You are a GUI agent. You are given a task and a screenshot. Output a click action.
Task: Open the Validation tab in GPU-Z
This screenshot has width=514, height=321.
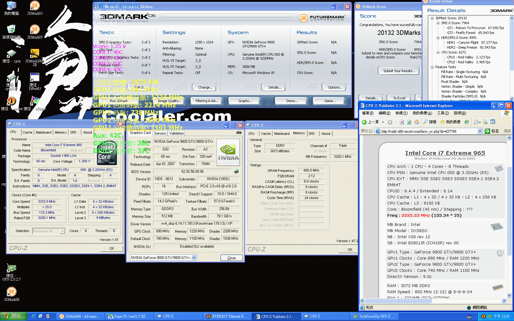tap(177, 133)
